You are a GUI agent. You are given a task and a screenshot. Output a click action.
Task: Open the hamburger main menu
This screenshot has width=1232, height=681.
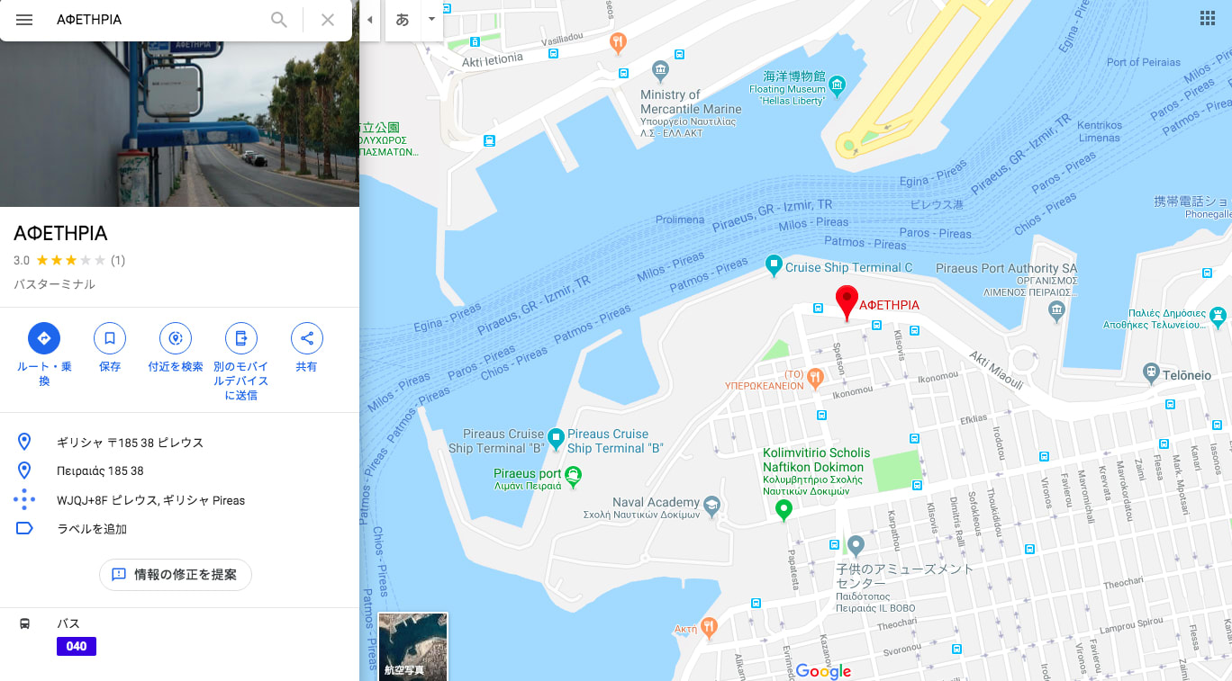coord(24,20)
